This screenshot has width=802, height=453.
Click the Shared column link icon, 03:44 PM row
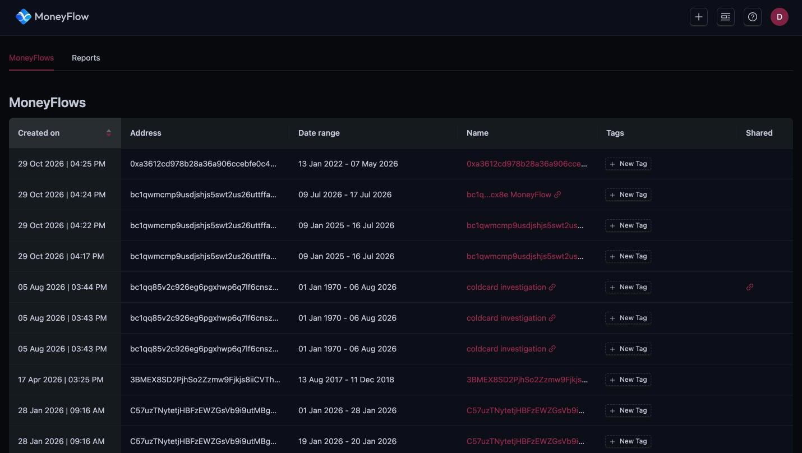click(750, 287)
